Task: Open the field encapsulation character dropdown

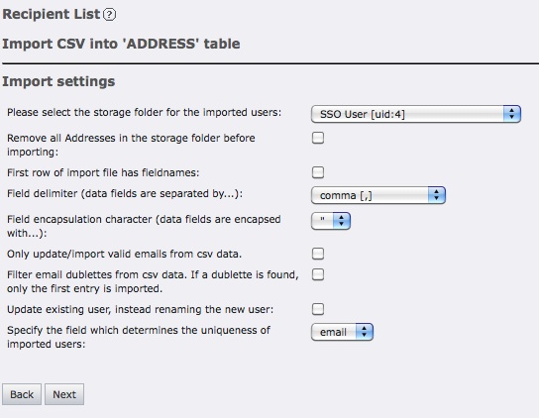Action: [331, 221]
